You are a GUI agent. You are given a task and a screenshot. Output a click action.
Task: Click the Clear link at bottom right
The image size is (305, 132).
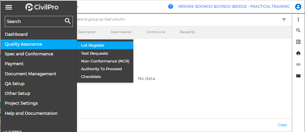282,125
